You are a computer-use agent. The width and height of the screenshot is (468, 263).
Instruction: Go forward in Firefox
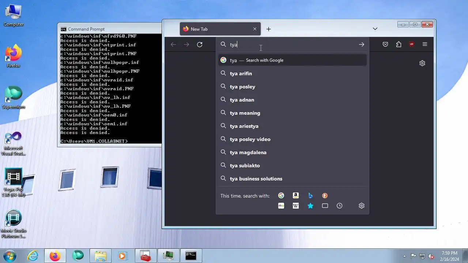pyautogui.click(x=186, y=45)
